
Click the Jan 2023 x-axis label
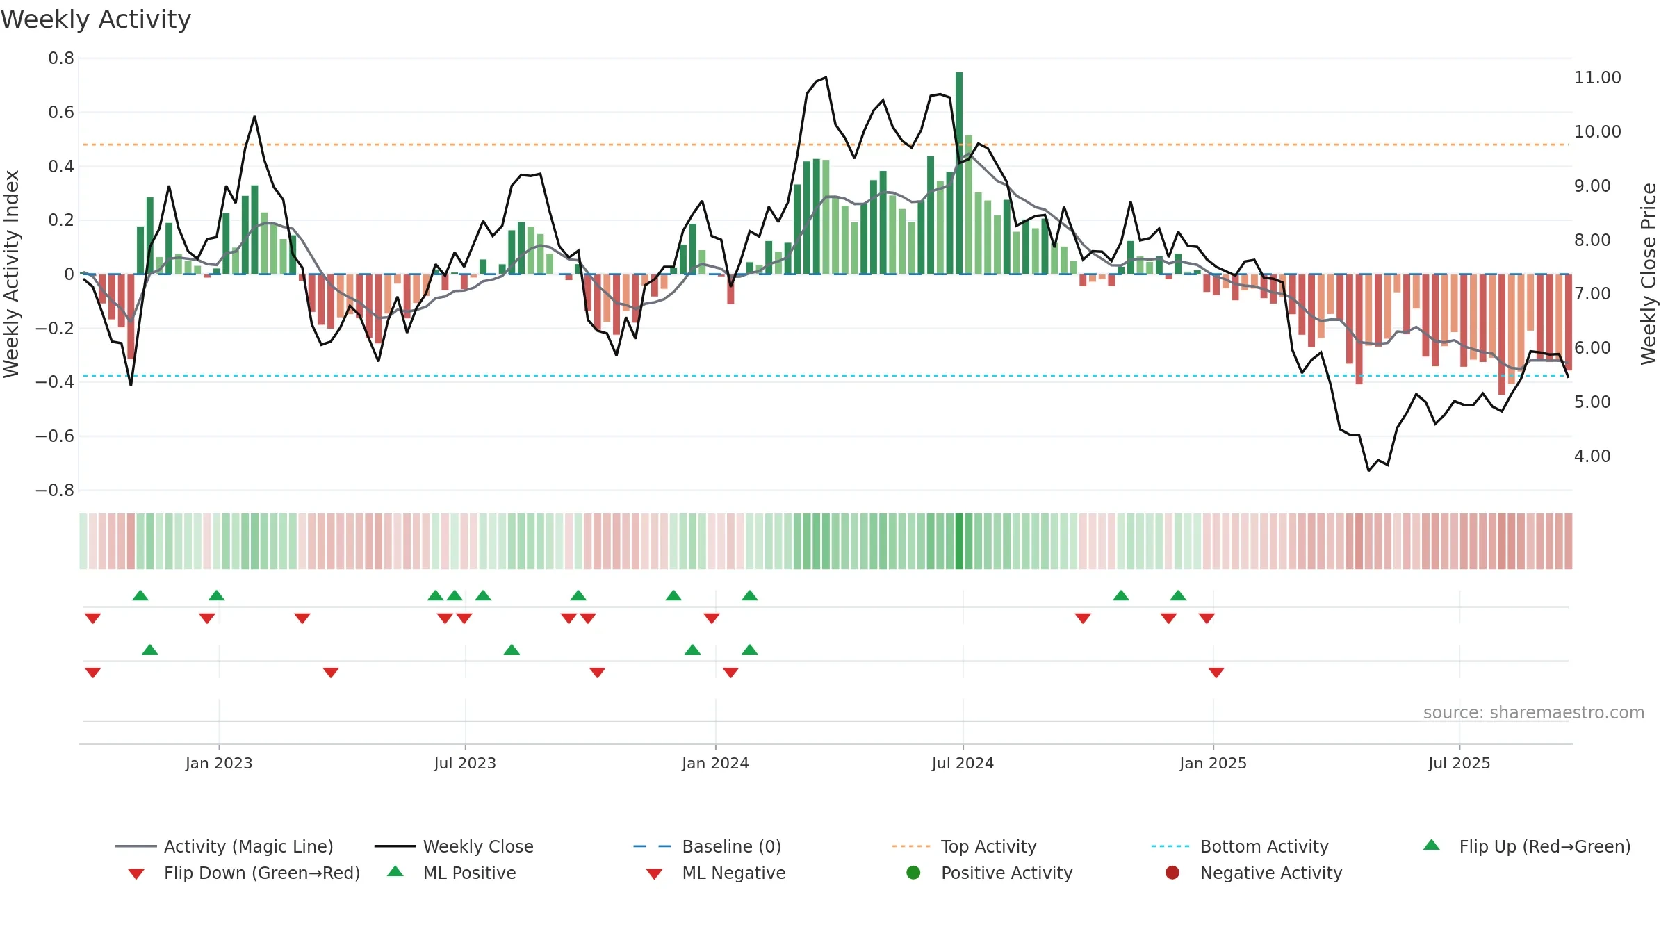click(219, 763)
